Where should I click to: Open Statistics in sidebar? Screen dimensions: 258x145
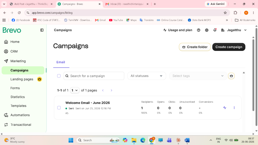(x=18, y=97)
